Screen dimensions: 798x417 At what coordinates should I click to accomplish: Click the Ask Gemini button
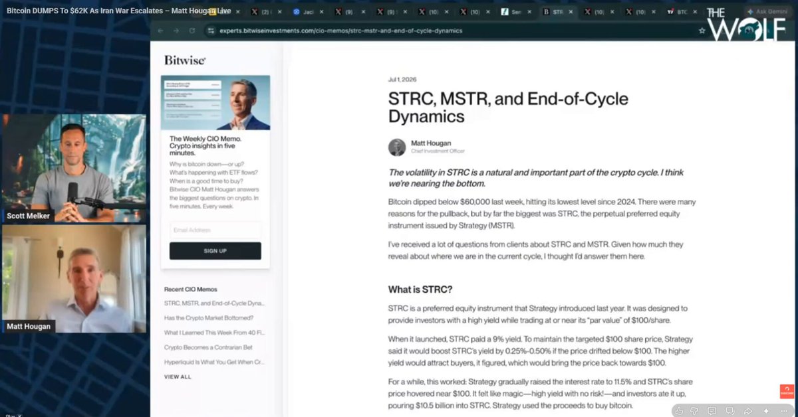769,11
